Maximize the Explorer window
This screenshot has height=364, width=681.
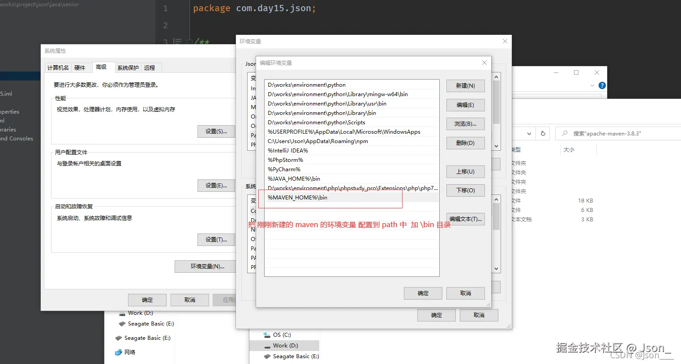point(576,72)
